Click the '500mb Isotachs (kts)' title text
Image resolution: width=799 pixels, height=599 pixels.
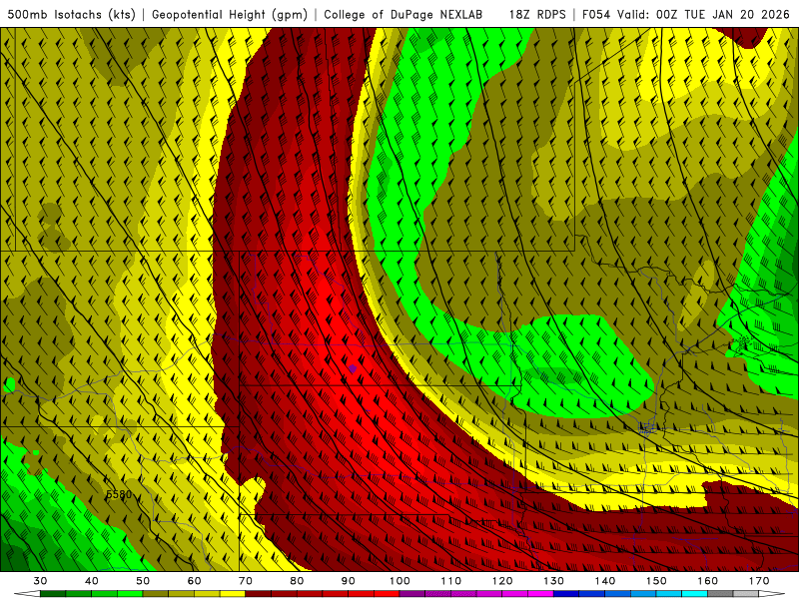[71, 14]
